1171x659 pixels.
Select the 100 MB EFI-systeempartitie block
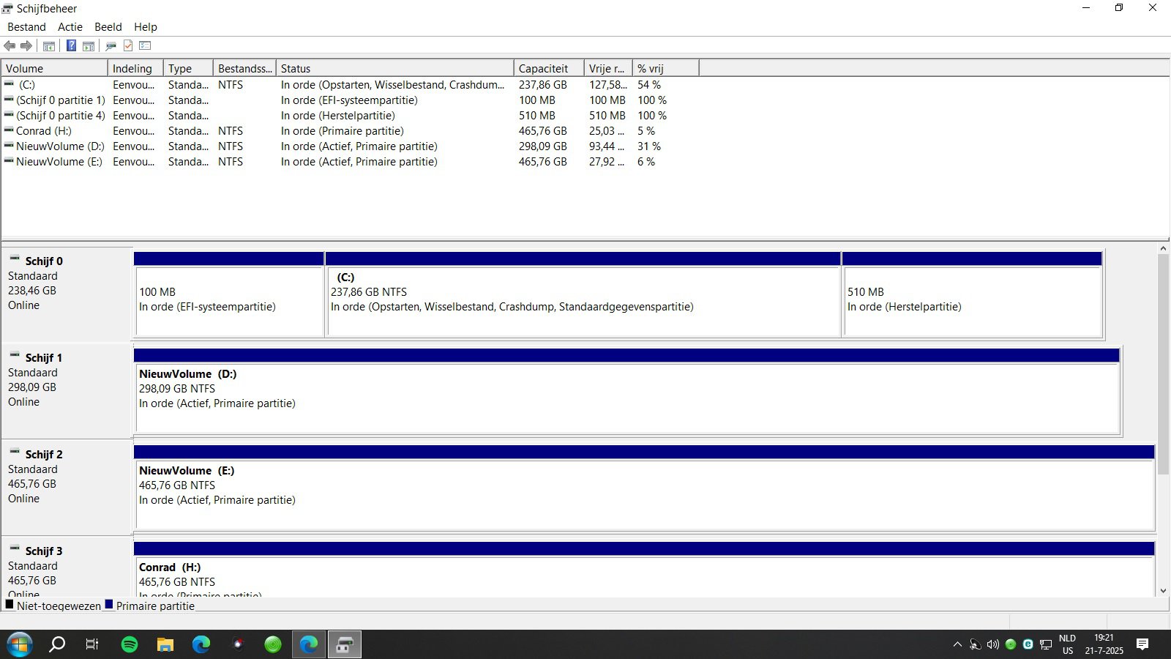(229, 295)
